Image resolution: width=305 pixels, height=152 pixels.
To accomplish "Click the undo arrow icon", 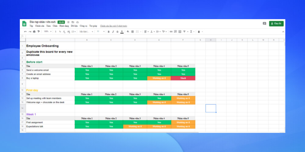I will [x=26, y=32].
